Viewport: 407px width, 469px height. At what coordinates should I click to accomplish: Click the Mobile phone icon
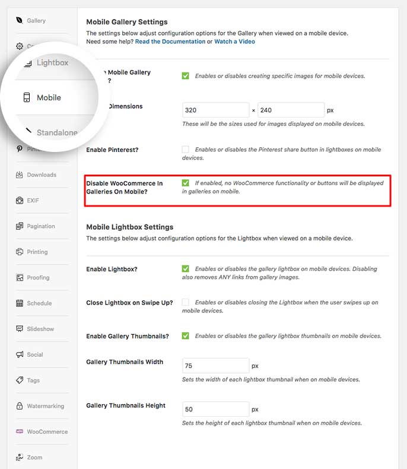click(x=27, y=97)
